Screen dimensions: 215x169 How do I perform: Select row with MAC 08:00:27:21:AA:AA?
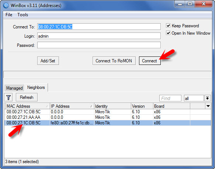pos(108,117)
